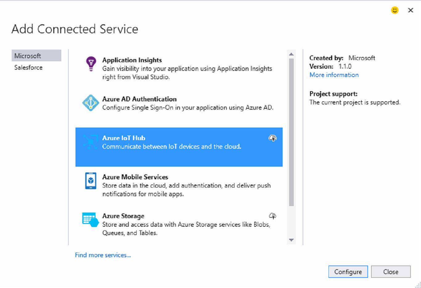Select the Azure Storage service title
421x288 pixels.
click(x=123, y=216)
